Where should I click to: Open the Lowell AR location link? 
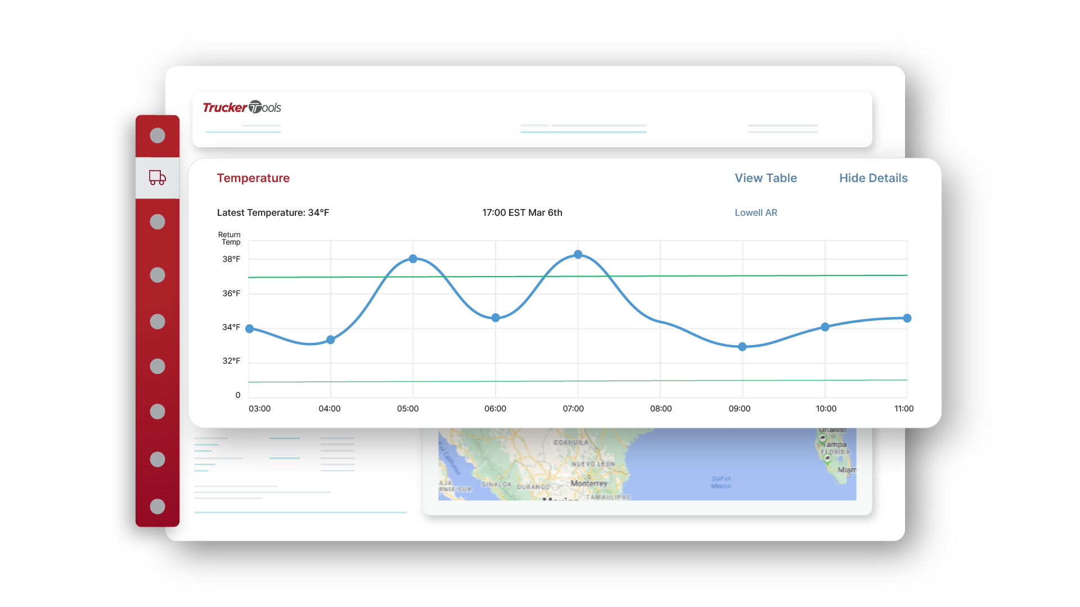[755, 212]
